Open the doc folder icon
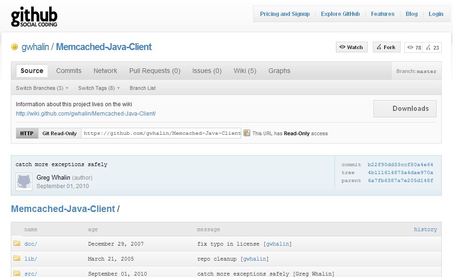 (17, 243)
